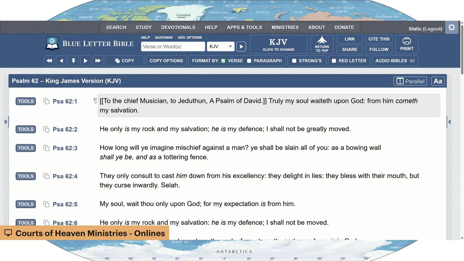Open Tools for Psa 62:5
Image resolution: width=464 pixels, height=261 pixels.
[26, 204]
